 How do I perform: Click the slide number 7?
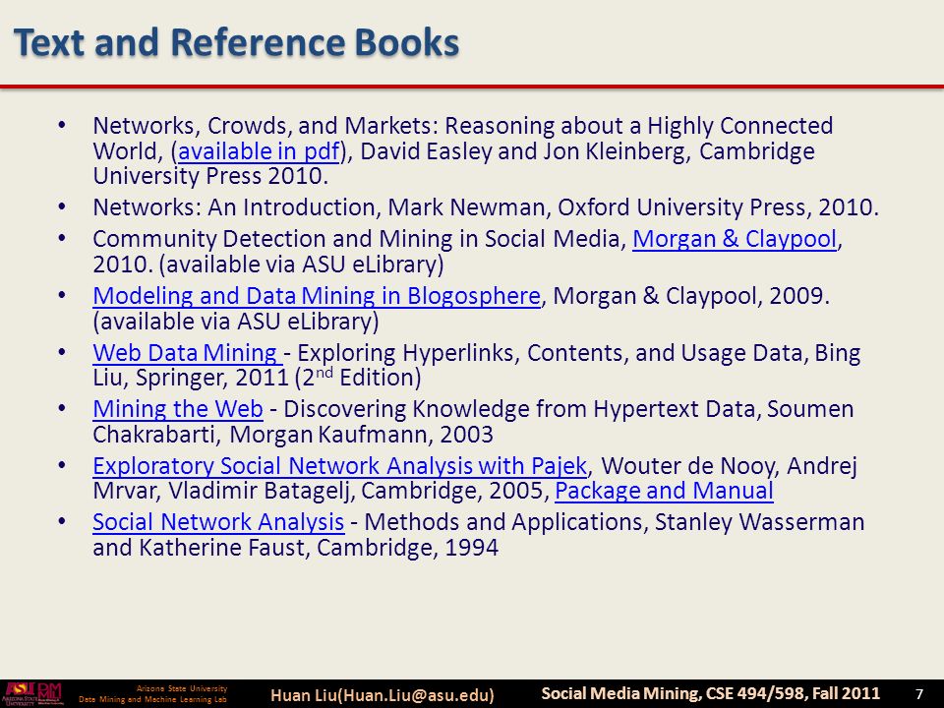(918, 694)
